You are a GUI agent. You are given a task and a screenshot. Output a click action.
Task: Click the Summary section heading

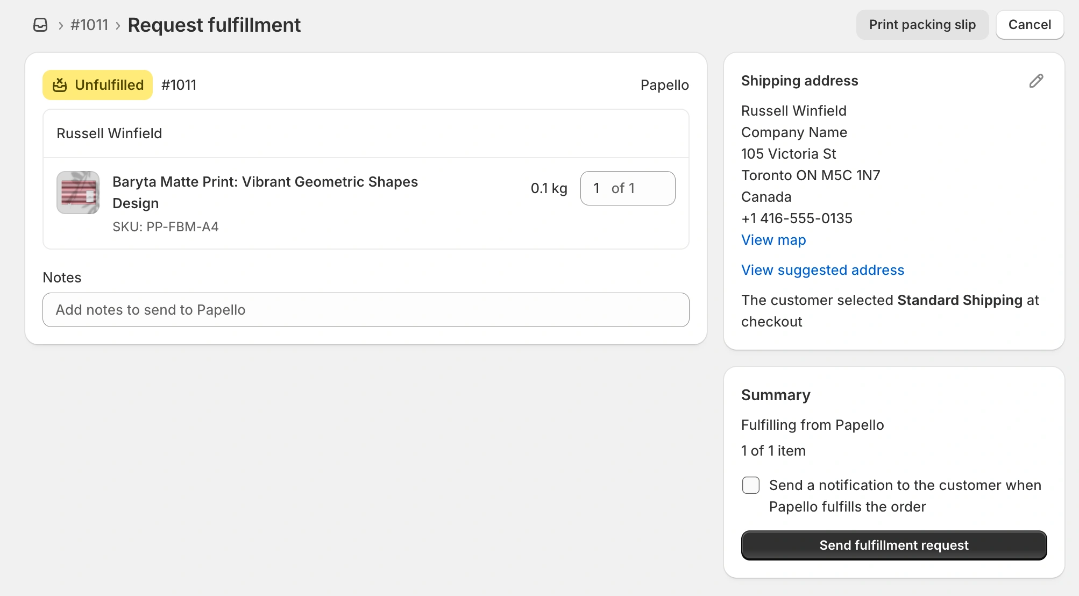776,394
